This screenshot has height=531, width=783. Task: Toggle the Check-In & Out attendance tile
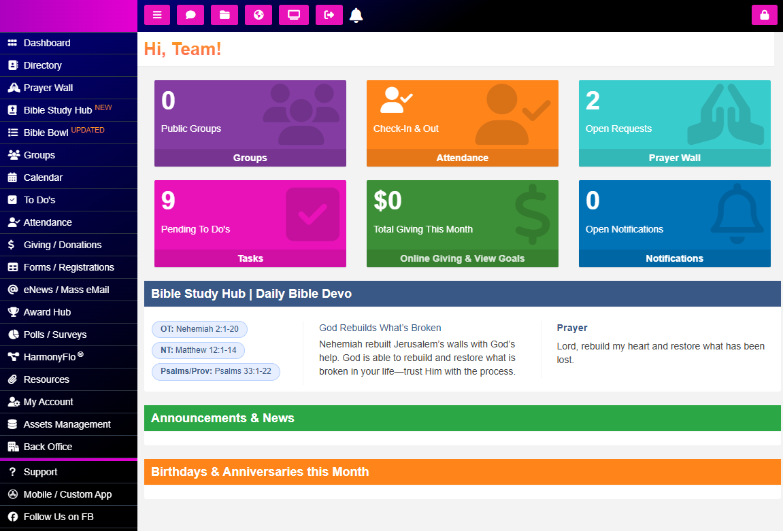462,123
